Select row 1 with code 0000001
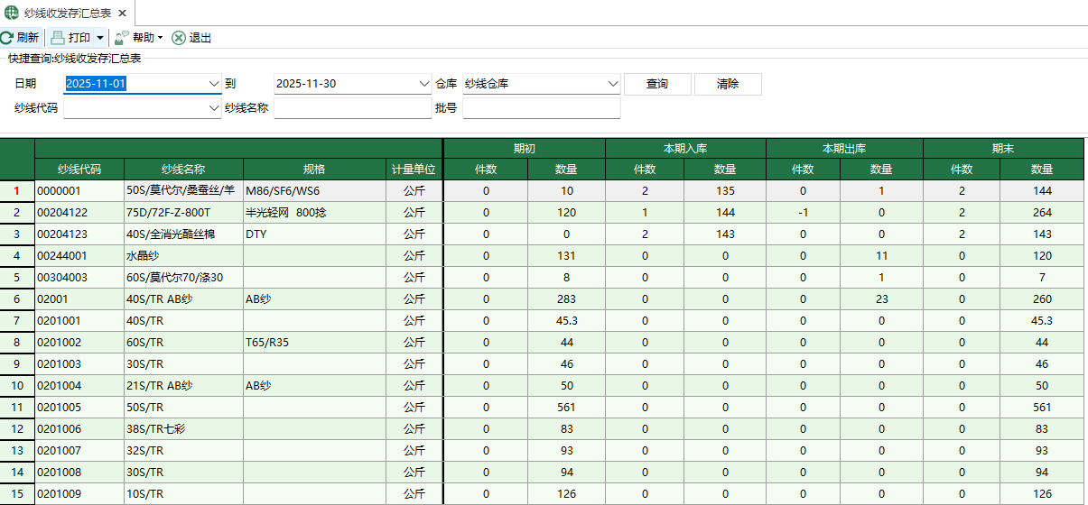The image size is (1088, 505). click(x=79, y=191)
